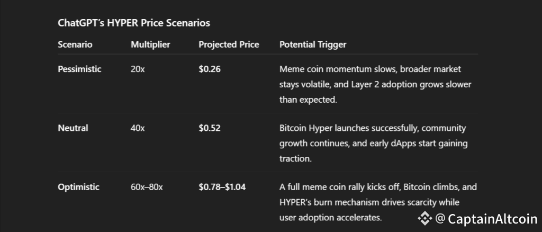This screenshot has height=232, width=542.
Task: Click the 'user adoption accelerates' text line
Action: click(x=330, y=218)
